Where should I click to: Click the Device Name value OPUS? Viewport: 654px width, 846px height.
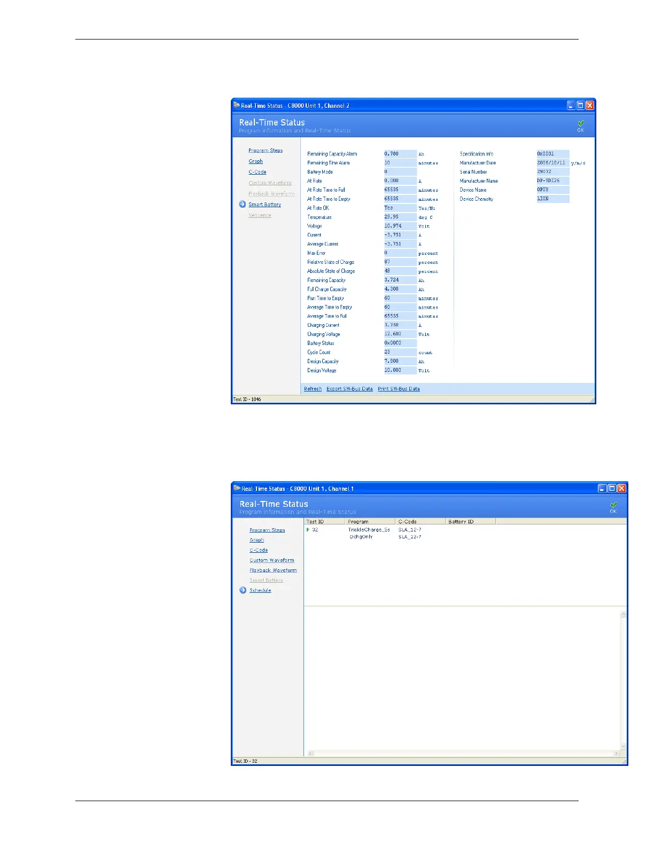coord(553,190)
